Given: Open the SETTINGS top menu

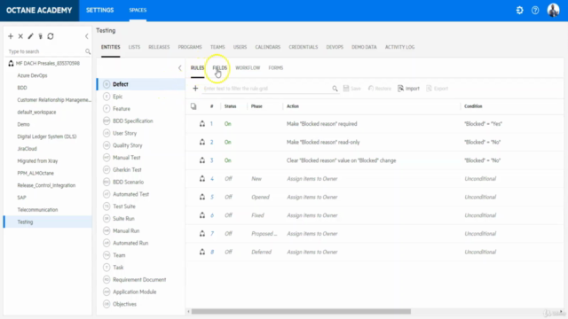Looking at the screenshot, I should click(x=100, y=10).
